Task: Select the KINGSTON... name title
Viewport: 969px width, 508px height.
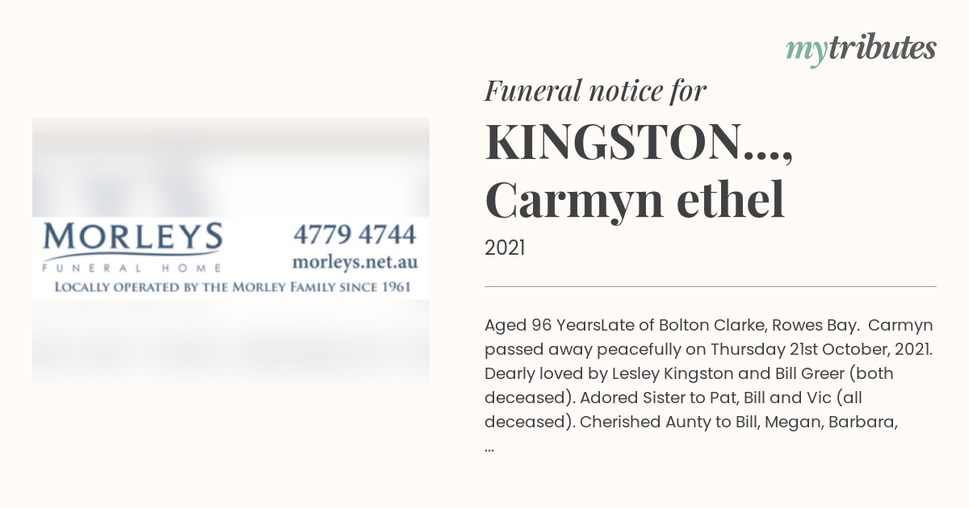Action: coord(638,143)
